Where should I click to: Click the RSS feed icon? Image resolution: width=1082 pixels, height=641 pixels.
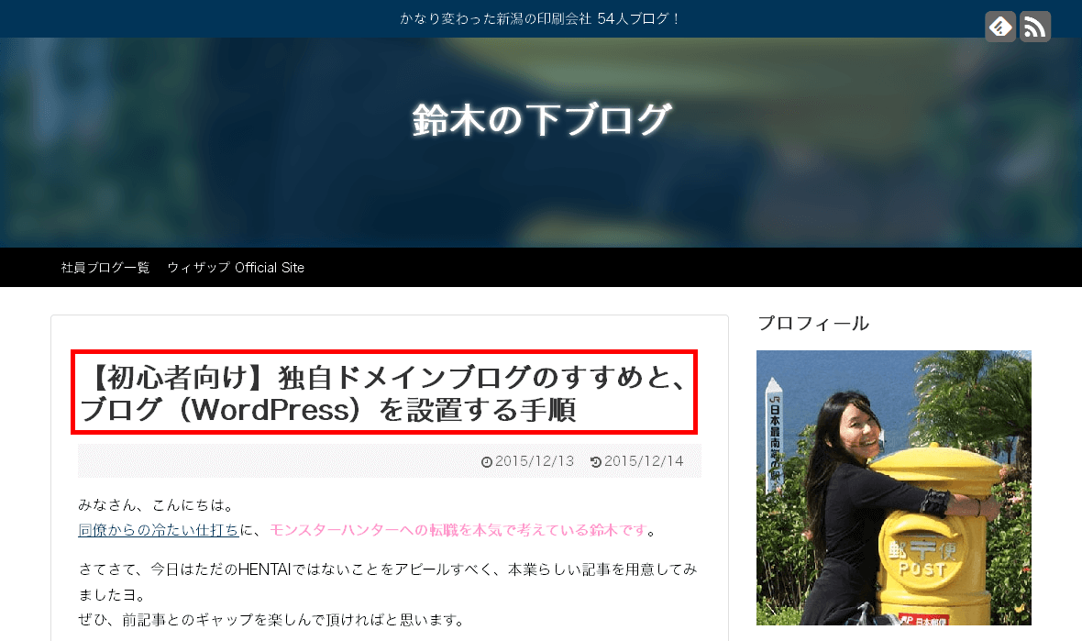[1035, 26]
